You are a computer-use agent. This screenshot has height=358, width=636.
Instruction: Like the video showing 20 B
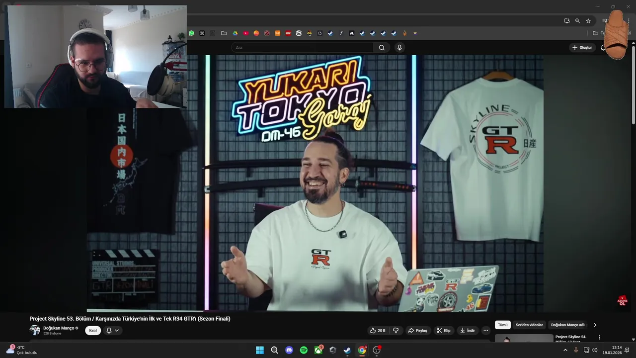point(378,330)
